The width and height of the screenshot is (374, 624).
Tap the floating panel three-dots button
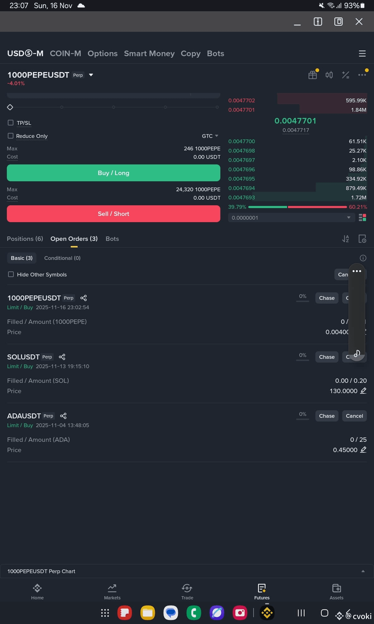point(357,271)
